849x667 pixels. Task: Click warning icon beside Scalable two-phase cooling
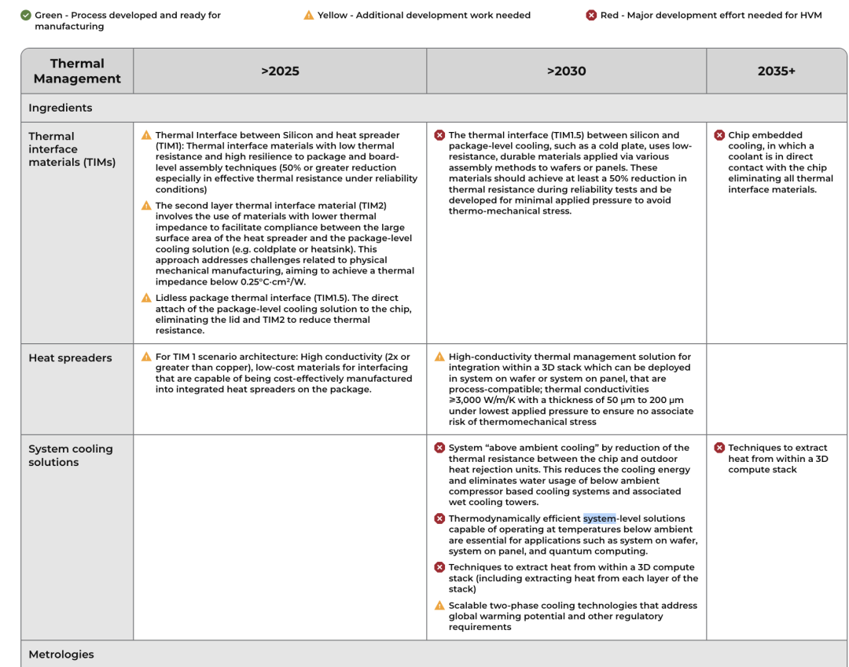(x=439, y=606)
